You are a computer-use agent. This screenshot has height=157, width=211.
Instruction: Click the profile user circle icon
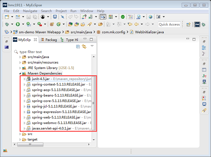coord(43,17)
